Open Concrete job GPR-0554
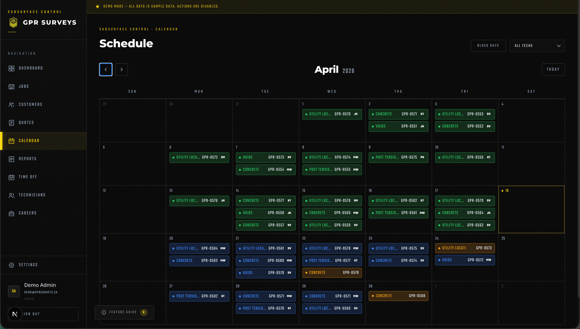580x329 pixels. click(266, 170)
